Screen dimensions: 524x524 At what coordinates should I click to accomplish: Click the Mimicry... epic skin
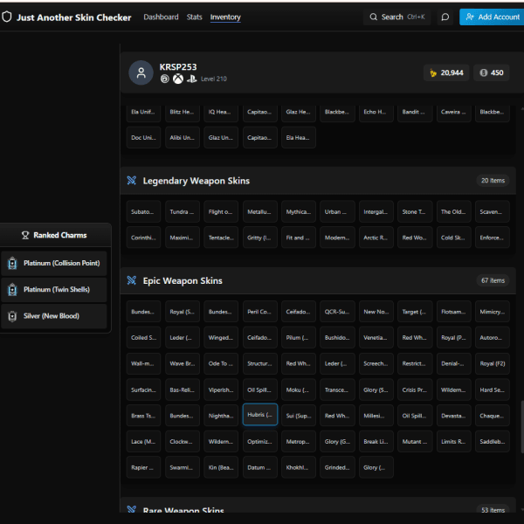click(x=493, y=312)
